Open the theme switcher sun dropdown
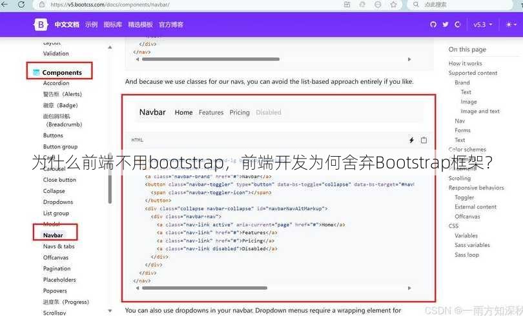 511,25
